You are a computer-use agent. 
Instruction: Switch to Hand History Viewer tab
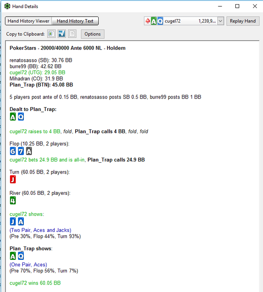28,21
